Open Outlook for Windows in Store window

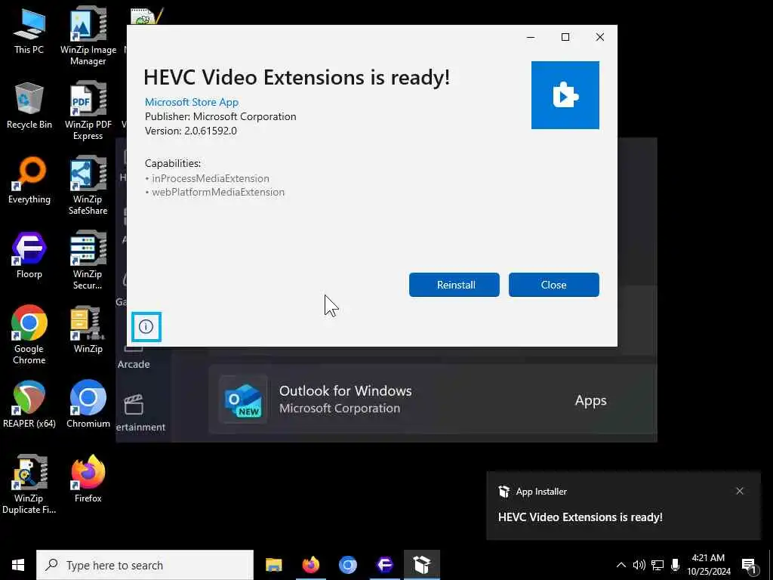(x=433, y=400)
